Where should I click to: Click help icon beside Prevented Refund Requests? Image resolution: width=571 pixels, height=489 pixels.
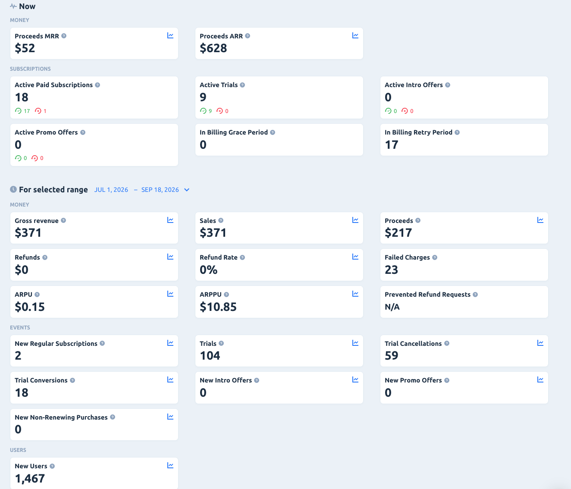[x=475, y=295]
